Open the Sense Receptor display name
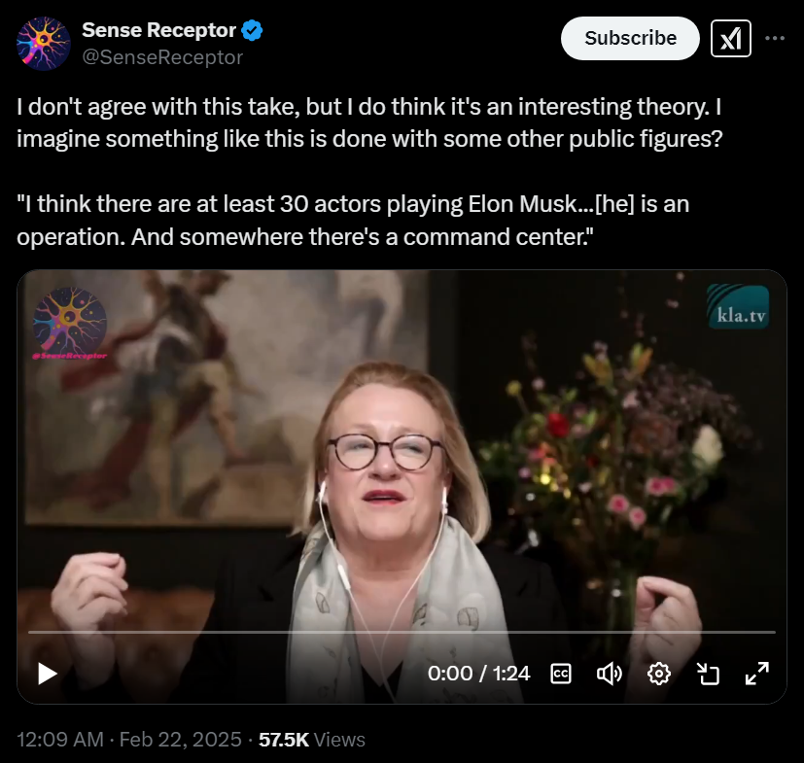 coord(159,30)
